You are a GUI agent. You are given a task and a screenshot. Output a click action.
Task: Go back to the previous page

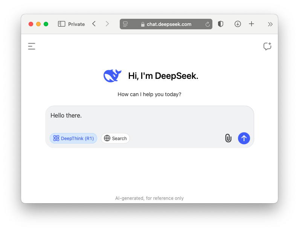94,24
